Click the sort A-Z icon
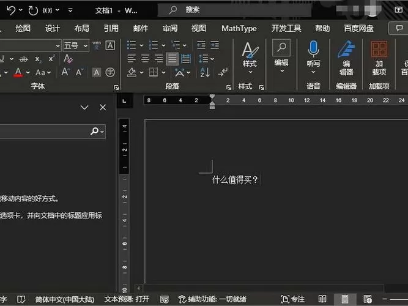 coord(205,72)
